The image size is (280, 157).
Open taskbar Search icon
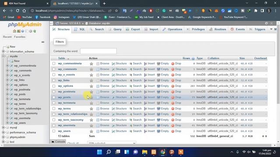point(108,152)
